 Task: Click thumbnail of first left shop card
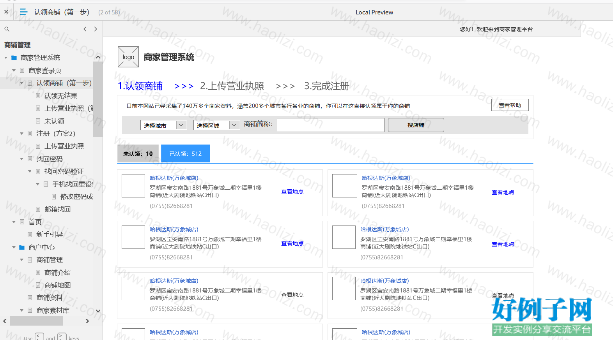[x=133, y=186]
